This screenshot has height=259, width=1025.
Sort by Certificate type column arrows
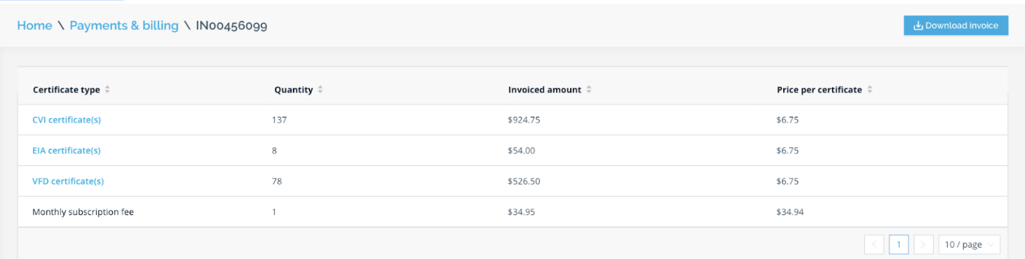point(107,89)
